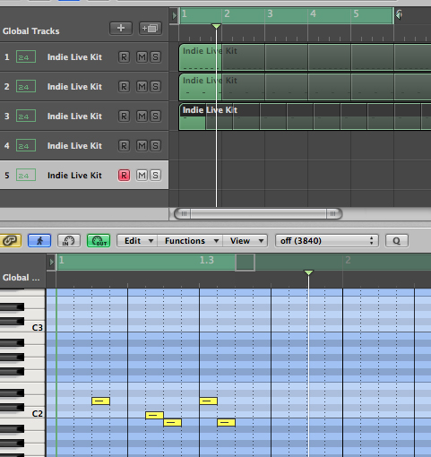Click the duplicate track button
This screenshot has width=431, height=457.
[x=151, y=29]
